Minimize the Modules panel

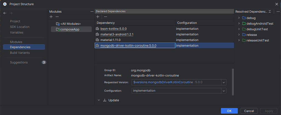[92, 11]
